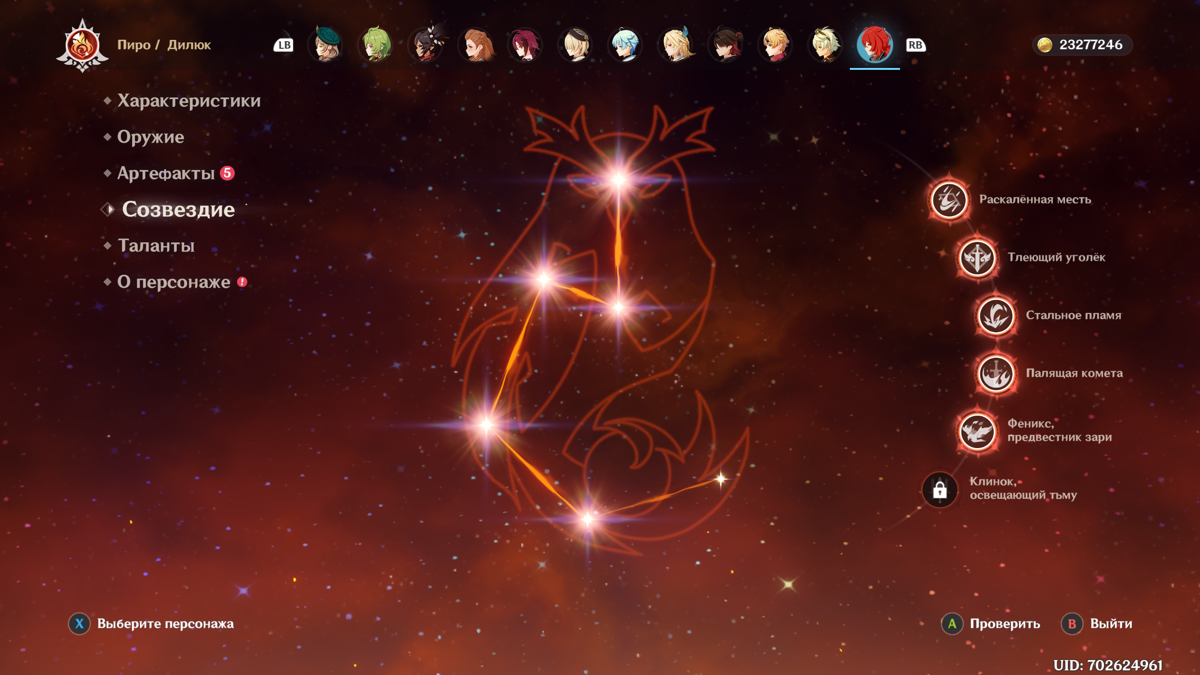Click the Проверить button
The image size is (1200, 675).
pyautogui.click(x=991, y=624)
